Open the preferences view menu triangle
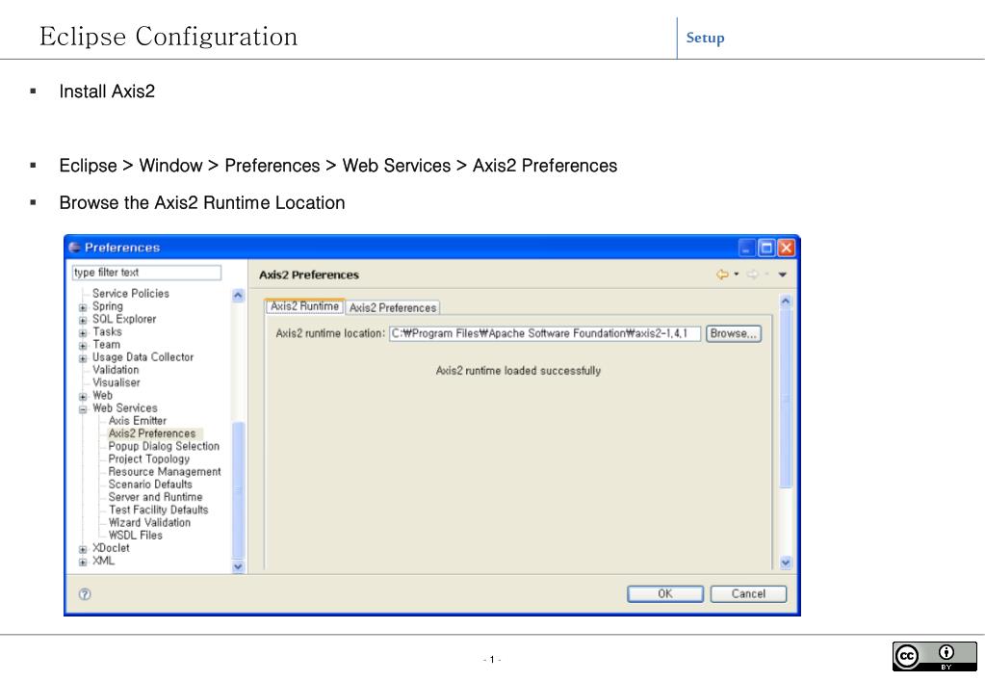This screenshot has width=985, height=682. (x=782, y=275)
